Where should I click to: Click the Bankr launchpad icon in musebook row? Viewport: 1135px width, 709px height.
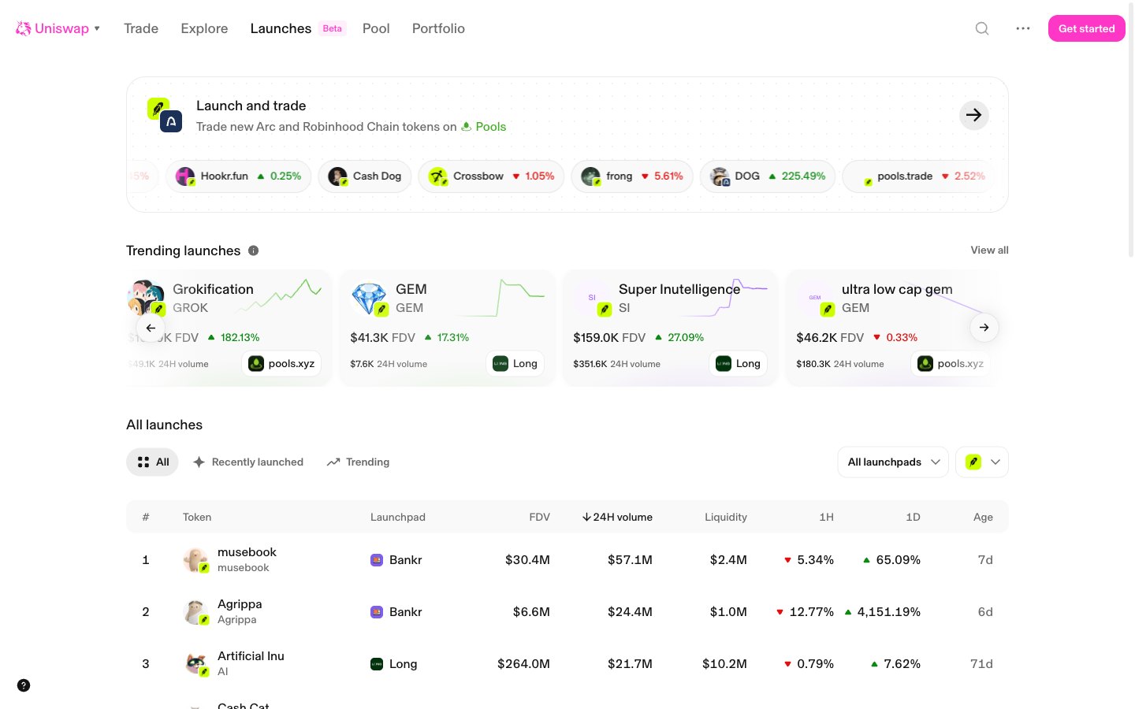377,560
